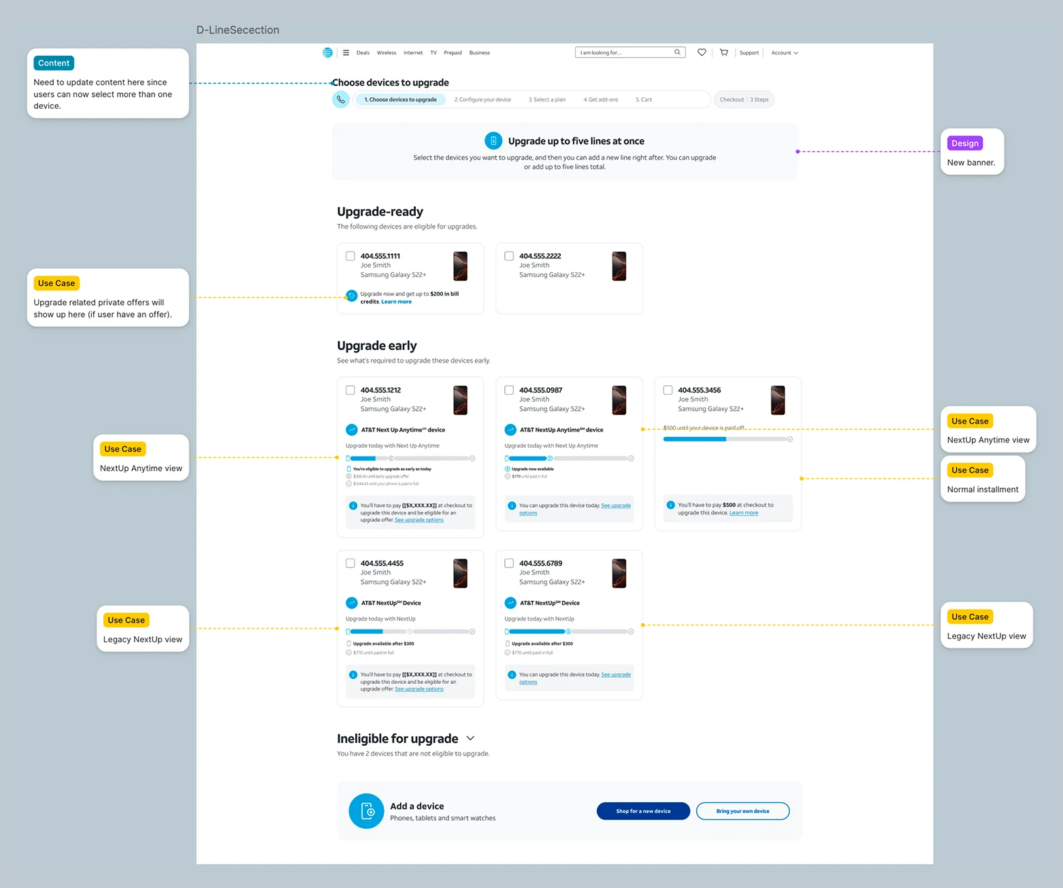Viewport: 1063px width, 888px height.
Task: Click the NextUp Anytime icon on 404.555.1212 card
Action: (x=352, y=430)
